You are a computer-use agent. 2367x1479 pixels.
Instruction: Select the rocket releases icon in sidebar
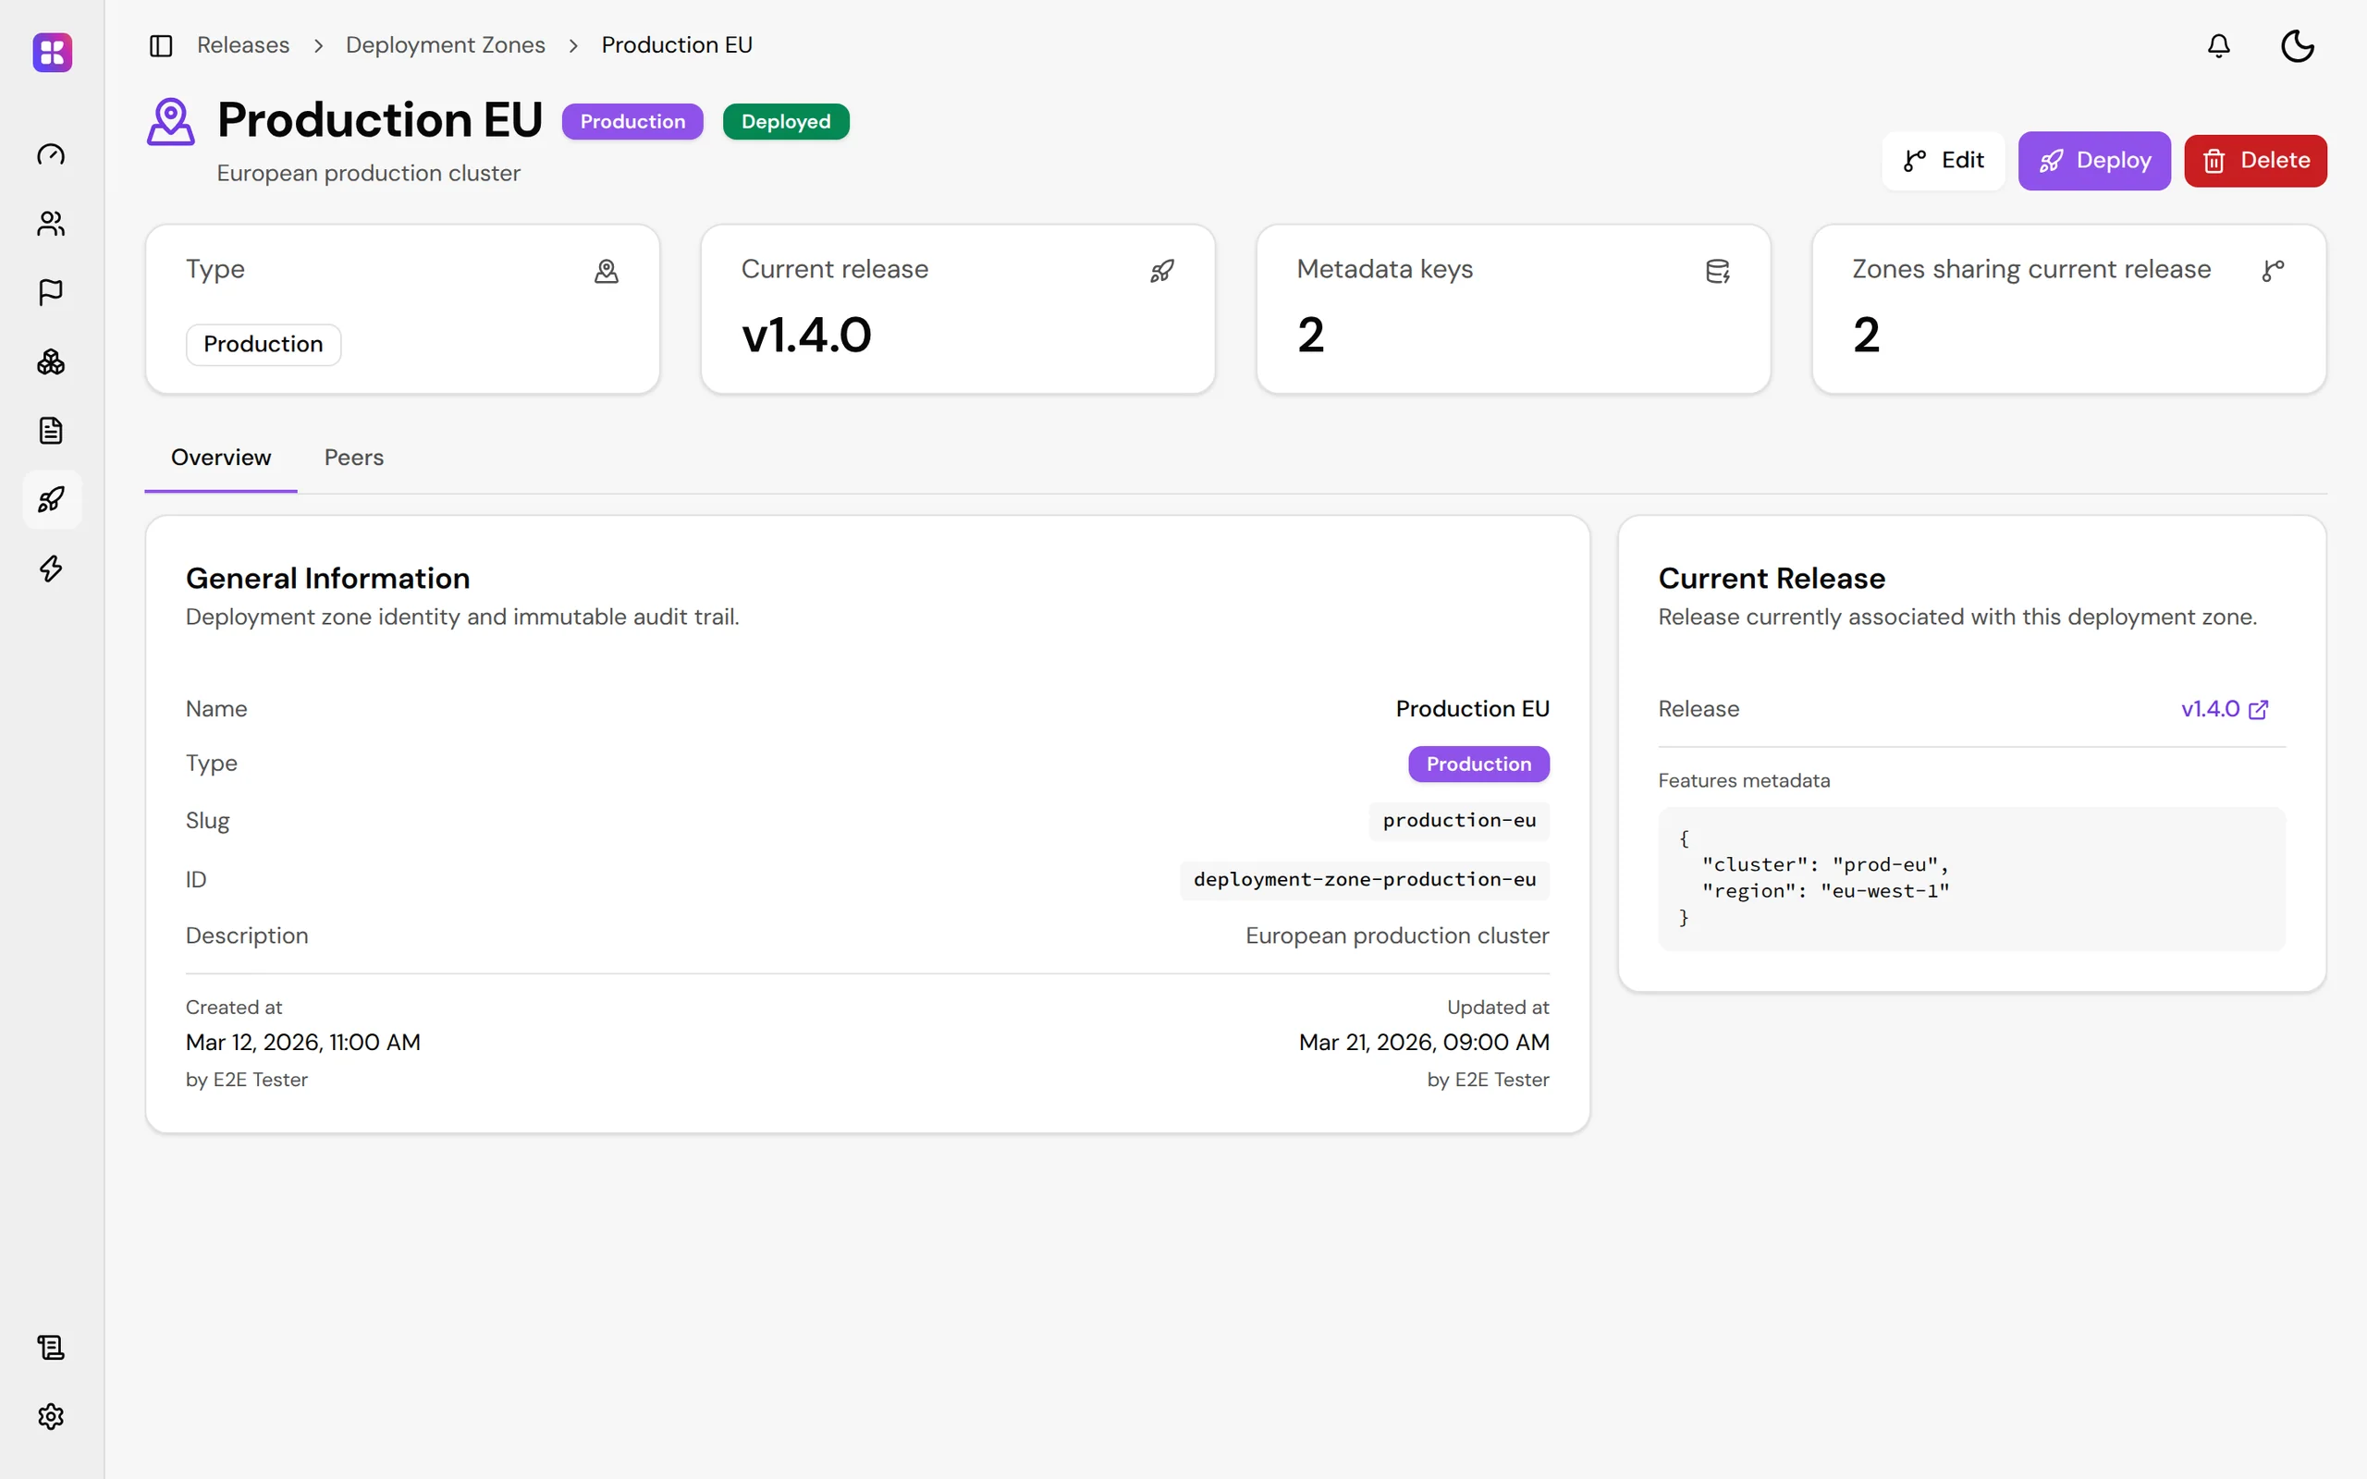(x=51, y=500)
